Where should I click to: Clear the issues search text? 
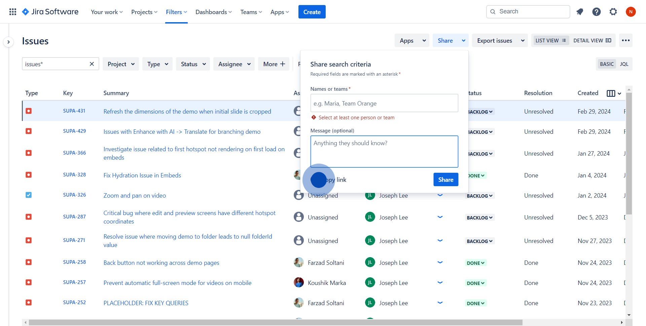92,64
